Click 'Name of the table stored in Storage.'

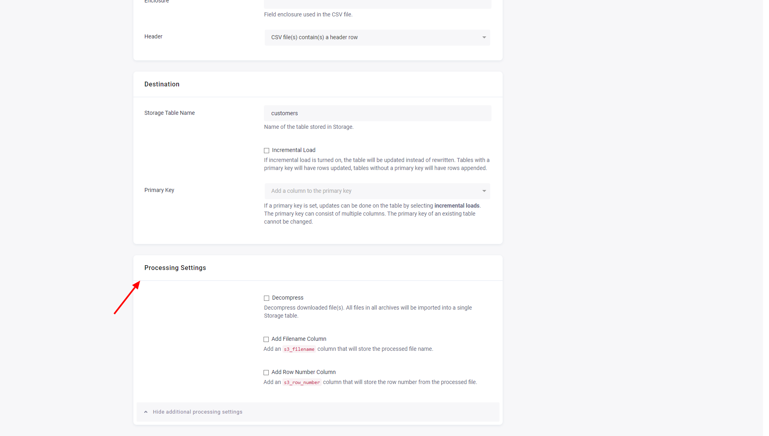(x=308, y=127)
